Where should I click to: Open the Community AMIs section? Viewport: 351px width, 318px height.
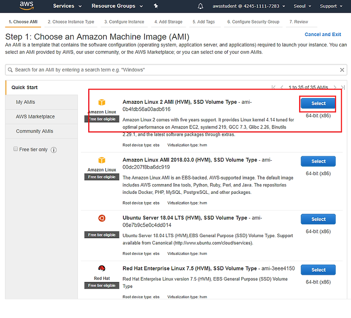pos(41,131)
